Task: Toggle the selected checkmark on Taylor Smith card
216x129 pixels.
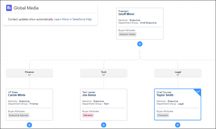Action: [198, 91]
